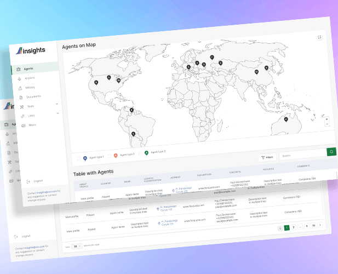Click the orange Agent type 2 legend pin

coord(116,156)
